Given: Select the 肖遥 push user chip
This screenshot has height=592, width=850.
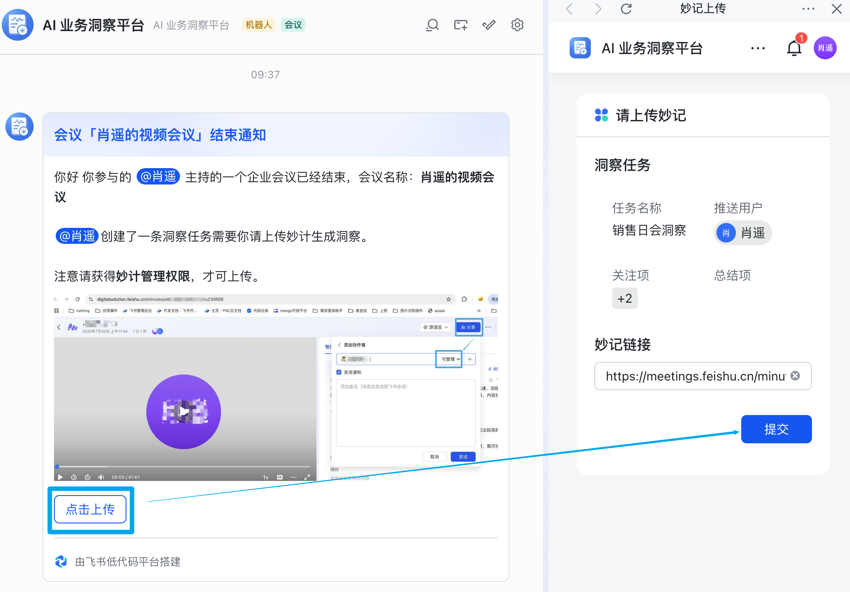Looking at the screenshot, I should pyautogui.click(x=743, y=233).
